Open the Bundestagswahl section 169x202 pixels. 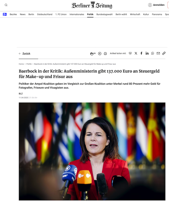(x=104, y=14)
